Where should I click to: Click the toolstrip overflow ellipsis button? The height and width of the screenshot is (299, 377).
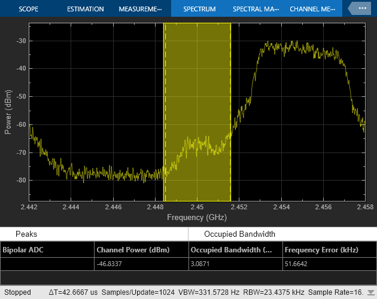(361, 9)
